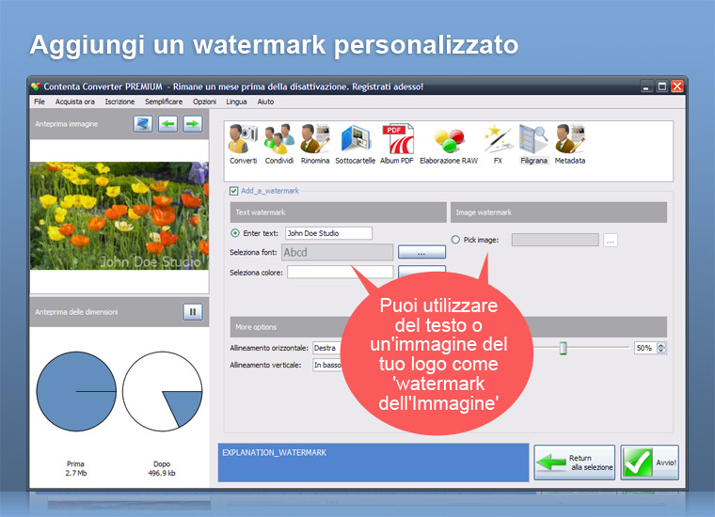This screenshot has width=715, height=517.
Task: Open the Metadata tool
Action: (x=570, y=144)
